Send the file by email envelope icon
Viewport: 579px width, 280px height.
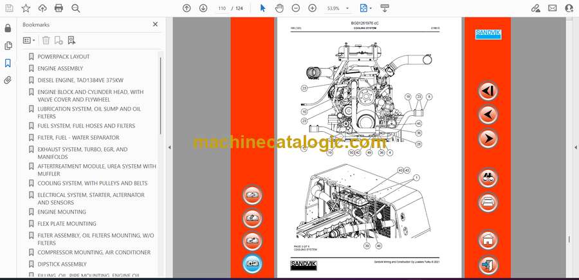[x=553, y=8]
